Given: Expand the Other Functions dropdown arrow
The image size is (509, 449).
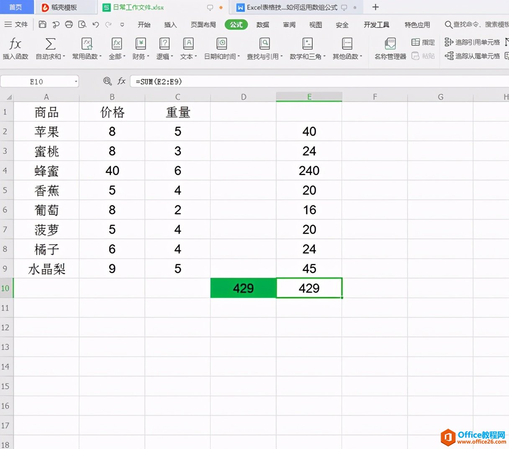Looking at the screenshot, I should (361, 57).
